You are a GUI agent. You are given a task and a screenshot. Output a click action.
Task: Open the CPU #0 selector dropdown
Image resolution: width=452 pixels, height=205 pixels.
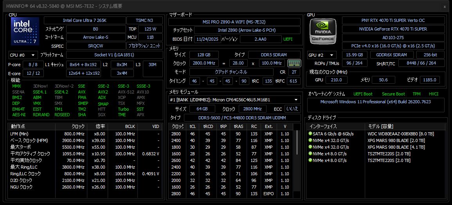pyautogui.click(x=23, y=55)
